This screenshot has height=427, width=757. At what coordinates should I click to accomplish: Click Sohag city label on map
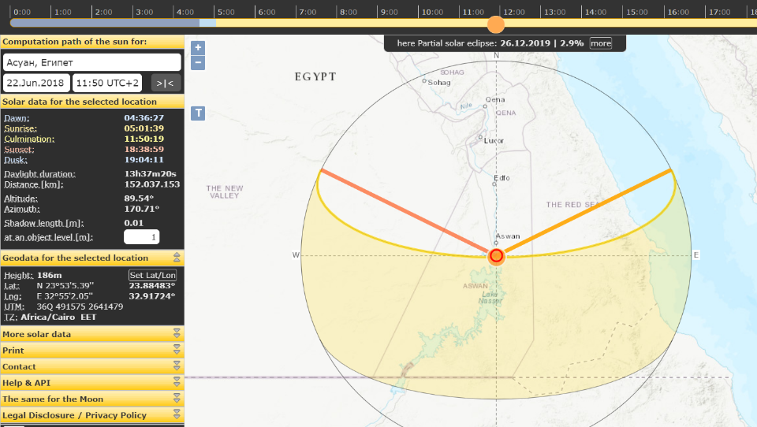pos(439,83)
